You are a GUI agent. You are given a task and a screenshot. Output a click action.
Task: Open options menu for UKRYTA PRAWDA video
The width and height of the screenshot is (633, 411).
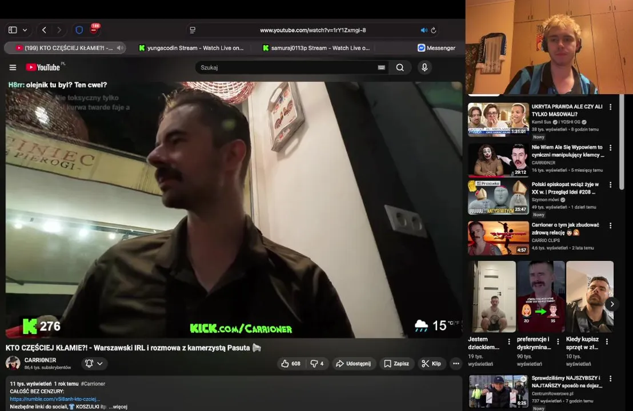(610, 107)
